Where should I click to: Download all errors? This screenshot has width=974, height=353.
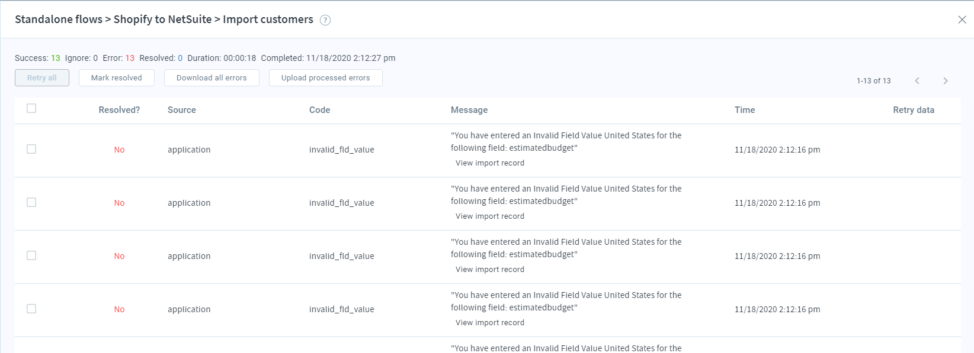(x=212, y=78)
